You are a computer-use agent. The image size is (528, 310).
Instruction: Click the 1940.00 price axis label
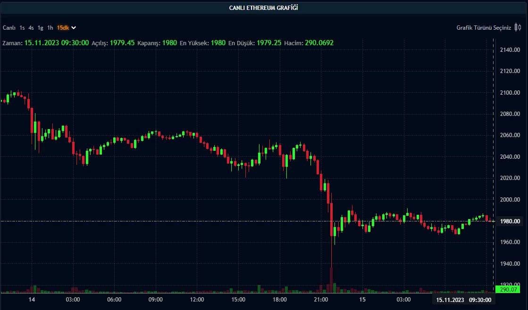pyautogui.click(x=510, y=264)
